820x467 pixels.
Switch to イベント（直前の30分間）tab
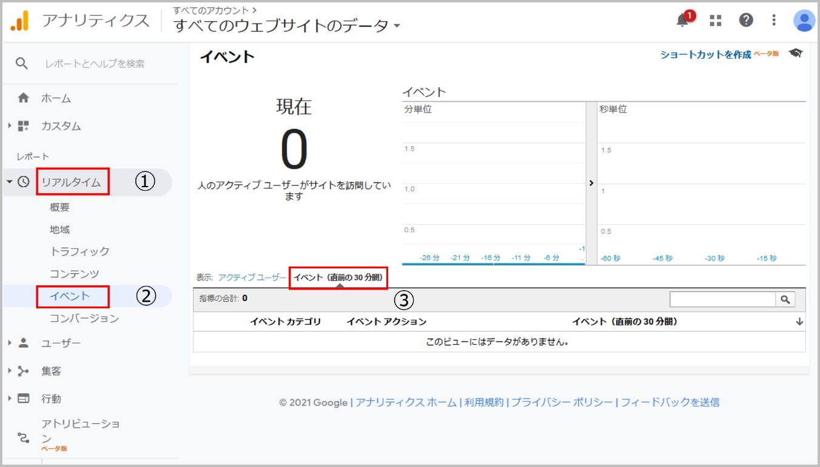pos(338,277)
